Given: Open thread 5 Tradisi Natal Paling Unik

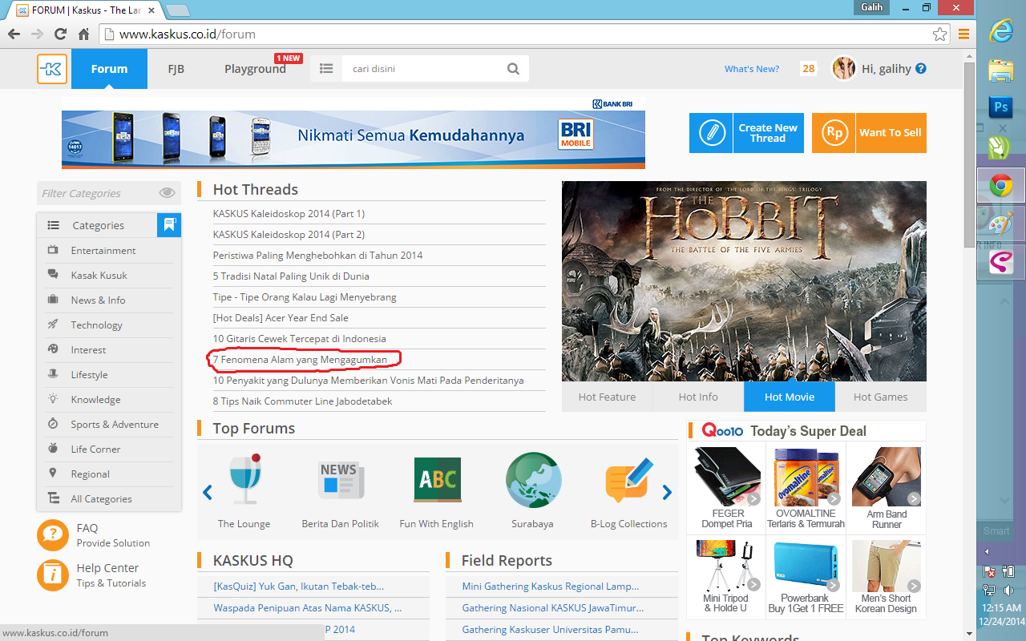Looking at the screenshot, I should tap(291, 276).
